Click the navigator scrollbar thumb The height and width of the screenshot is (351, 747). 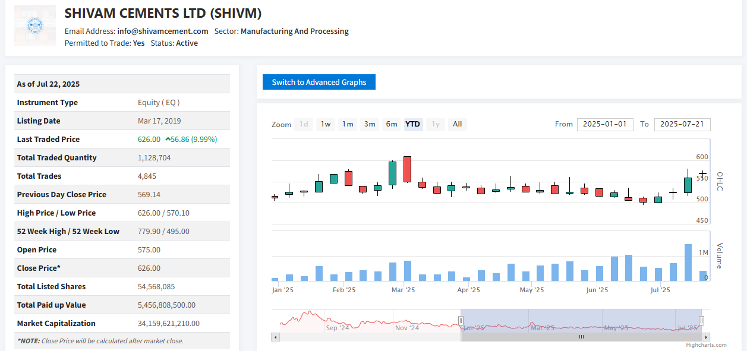coord(581,337)
